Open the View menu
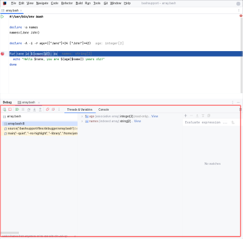Image resolution: width=243 pixels, height=239 pixels. 30,3
